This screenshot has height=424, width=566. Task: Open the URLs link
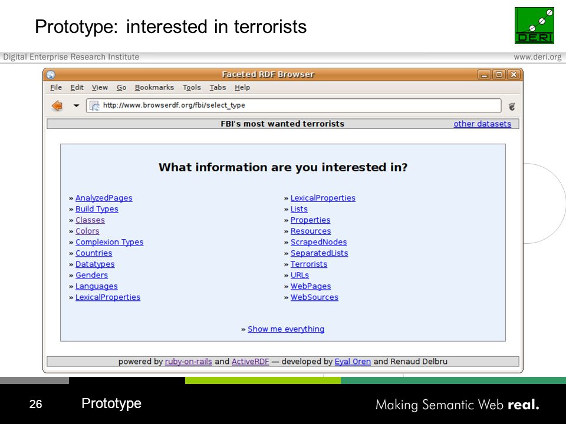[x=300, y=275]
